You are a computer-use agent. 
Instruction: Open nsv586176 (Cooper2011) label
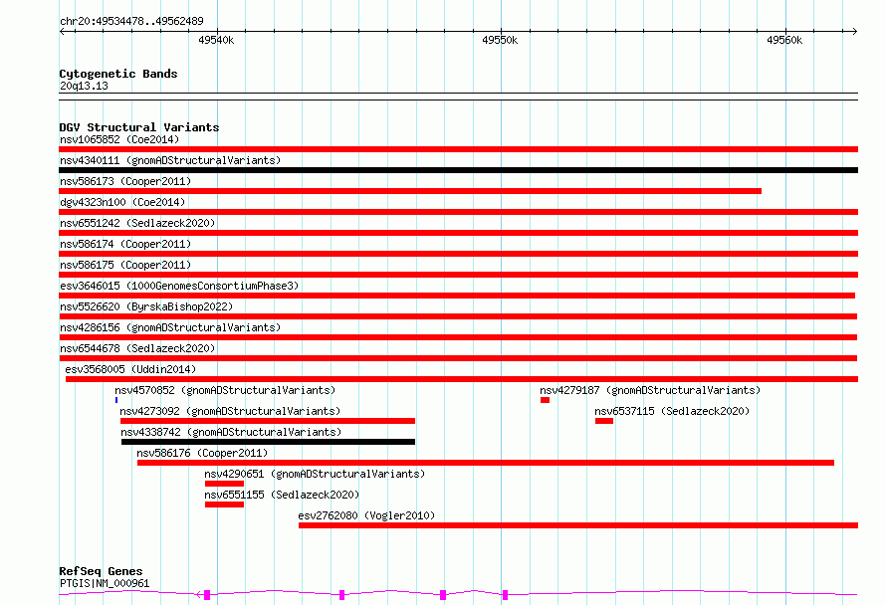click(202, 453)
